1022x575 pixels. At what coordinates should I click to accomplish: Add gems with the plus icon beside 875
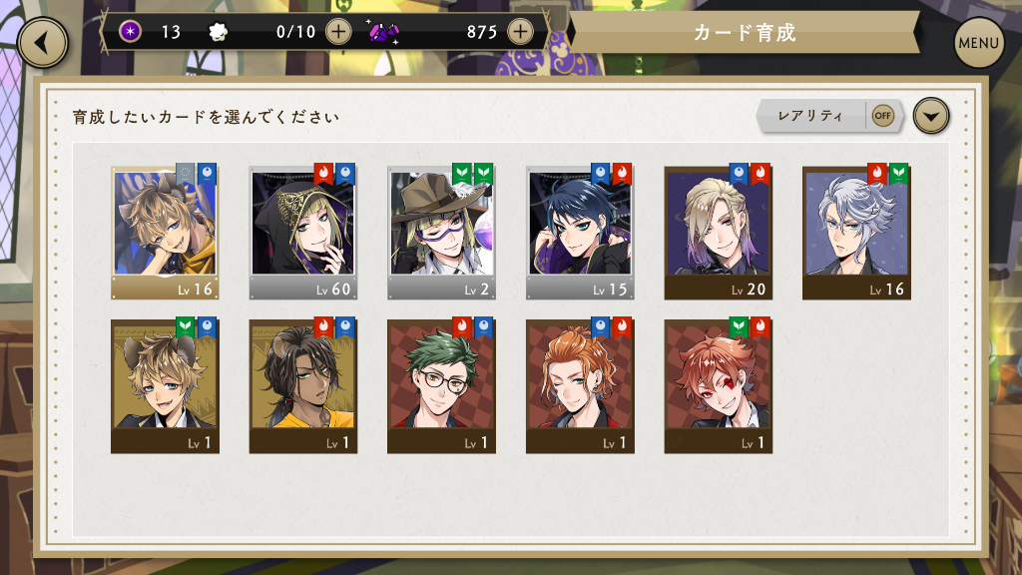pos(519,31)
